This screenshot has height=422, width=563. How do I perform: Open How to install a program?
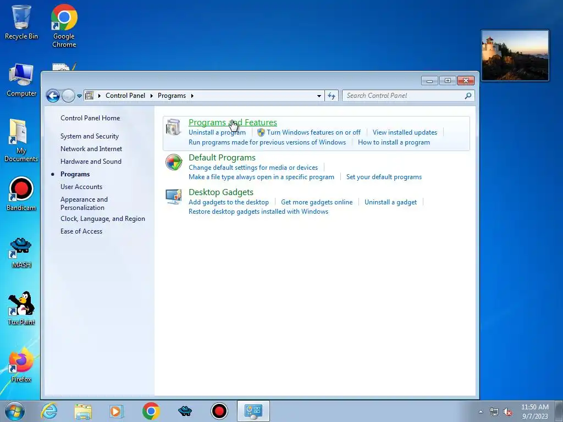click(x=394, y=142)
